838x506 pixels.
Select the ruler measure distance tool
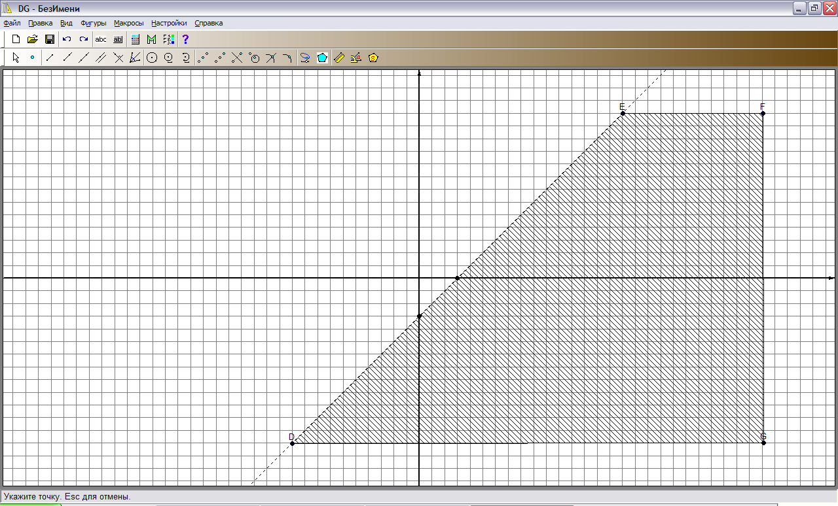point(339,58)
